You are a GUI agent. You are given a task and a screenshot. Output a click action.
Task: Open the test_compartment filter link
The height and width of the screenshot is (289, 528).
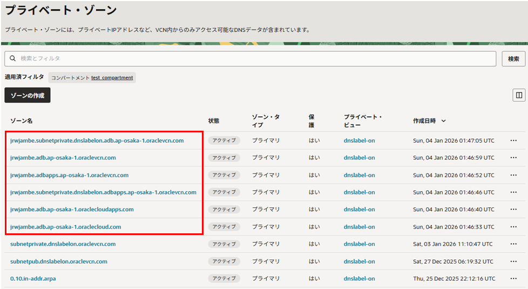coord(112,78)
